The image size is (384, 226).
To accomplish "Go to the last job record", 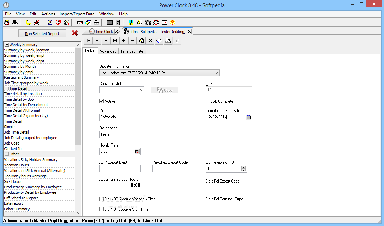I will [115, 40].
